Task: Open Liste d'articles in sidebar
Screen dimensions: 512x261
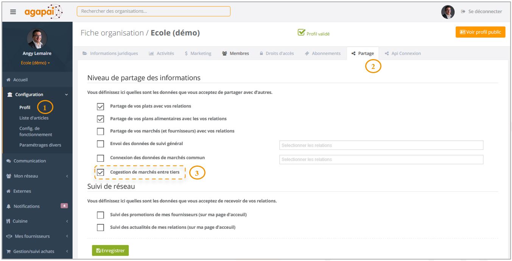Action: 34,118
